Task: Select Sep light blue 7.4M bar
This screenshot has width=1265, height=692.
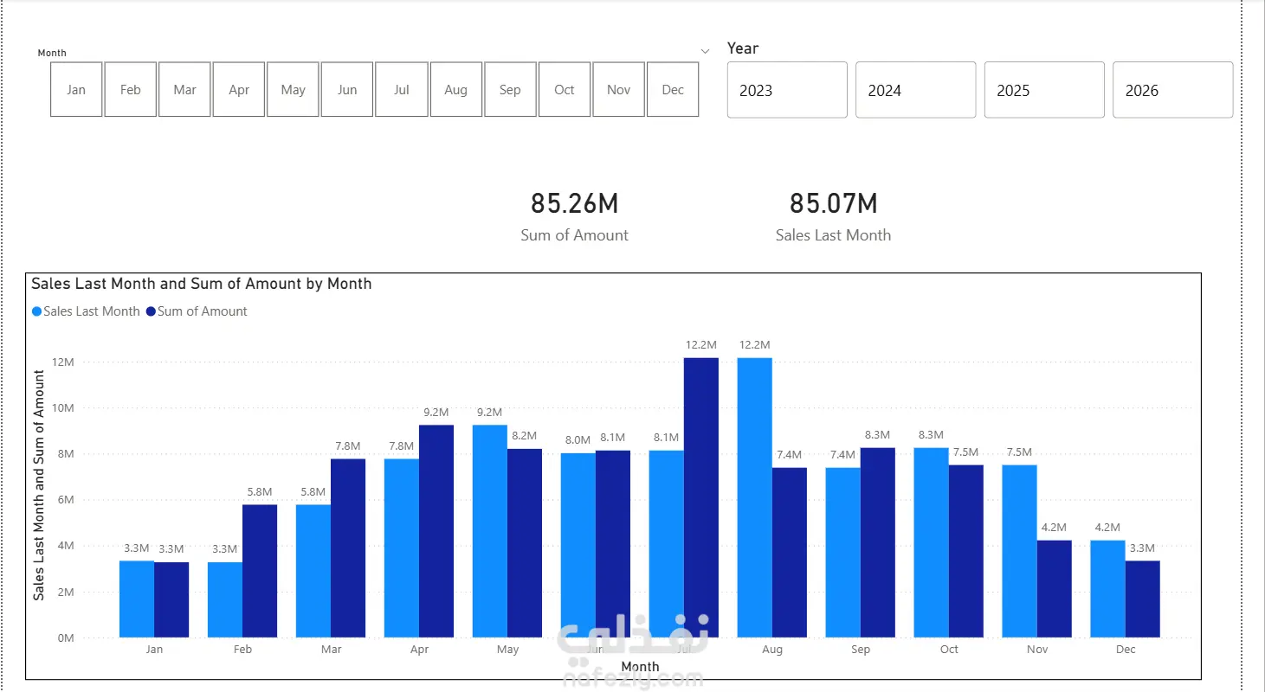Action: [843, 554]
